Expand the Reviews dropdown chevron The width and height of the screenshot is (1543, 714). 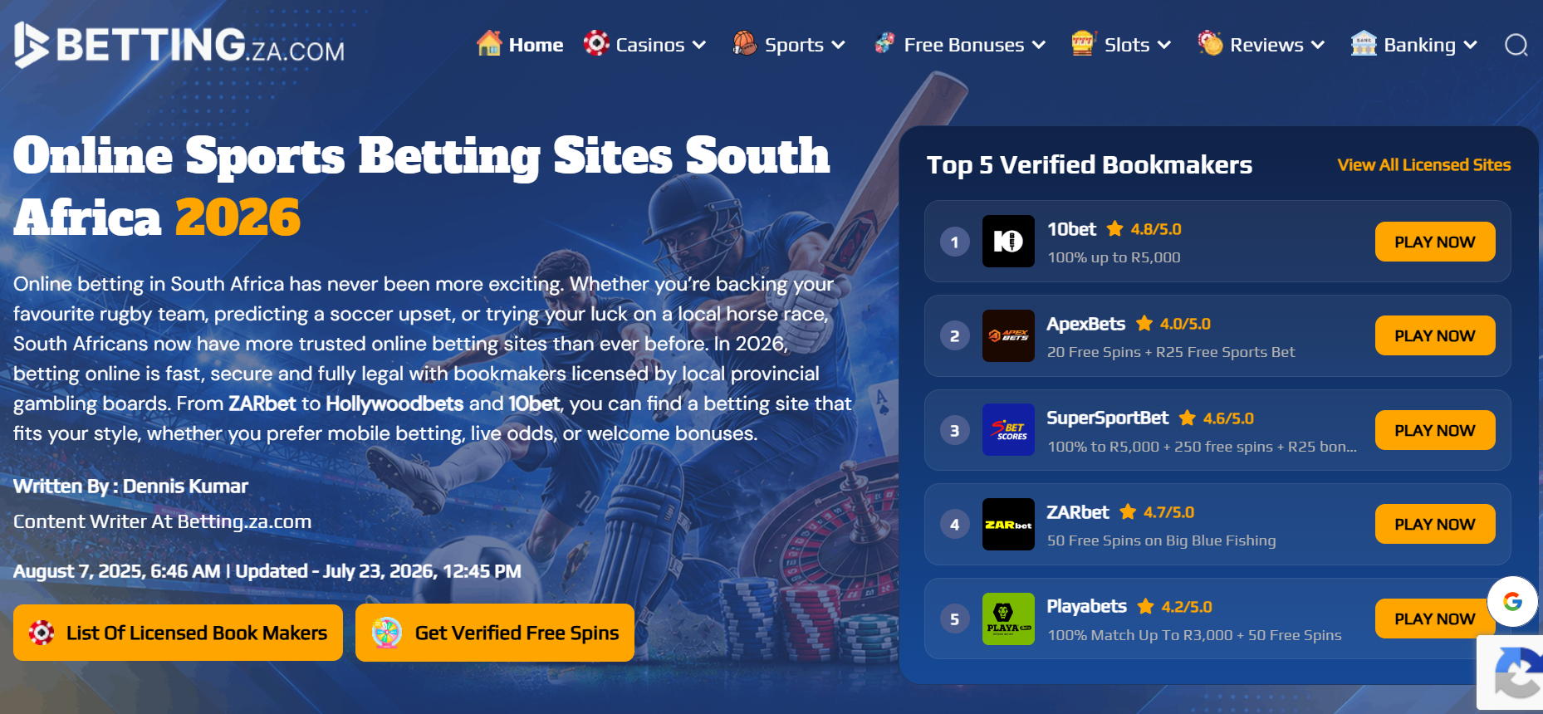coord(1318,45)
